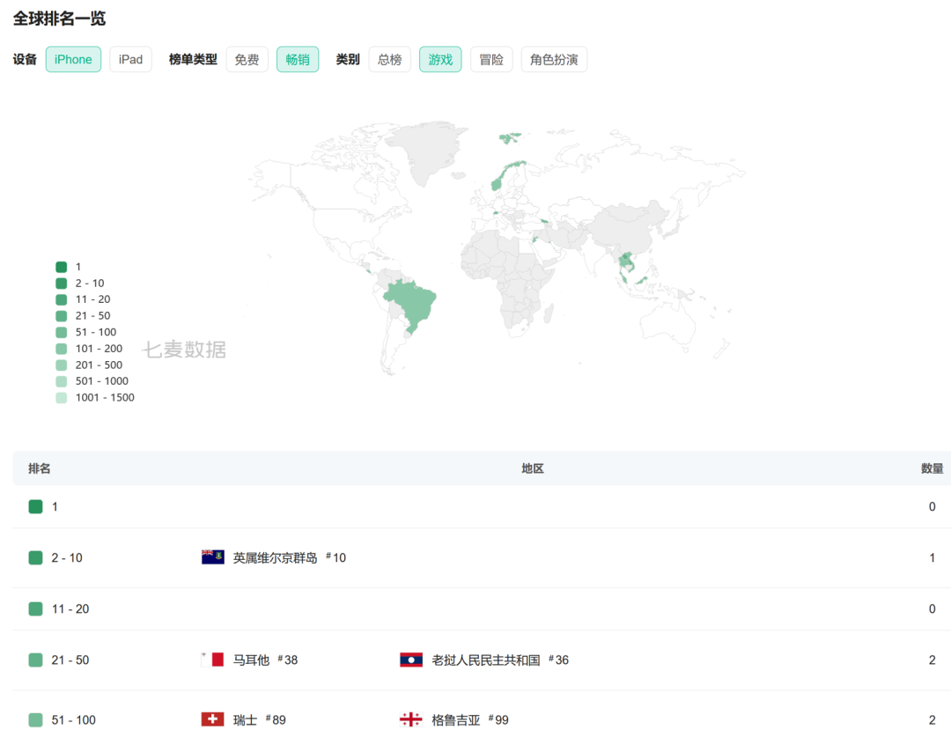The image size is (951, 737).
Task: Click Australia on the world map
Action: pyautogui.click(x=667, y=321)
